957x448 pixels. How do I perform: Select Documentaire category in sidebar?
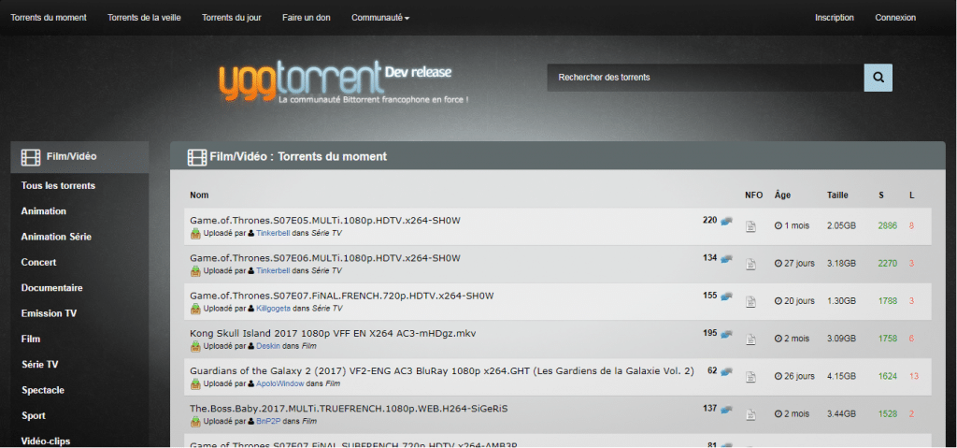pyautogui.click(x=51, y=288)
